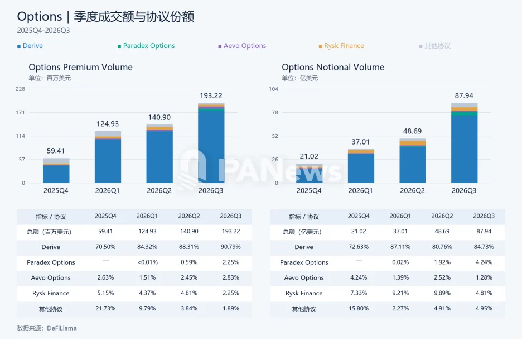
Task: Select the 2026Q1 bar in Notional Volume chart
Action: click(x=361, y=166)
